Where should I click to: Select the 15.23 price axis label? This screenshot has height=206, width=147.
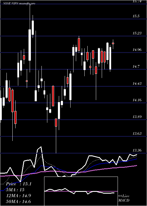[137, 33]
